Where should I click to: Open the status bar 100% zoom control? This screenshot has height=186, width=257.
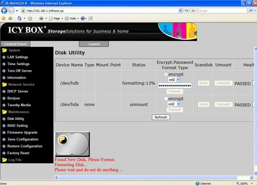(244, 184)
